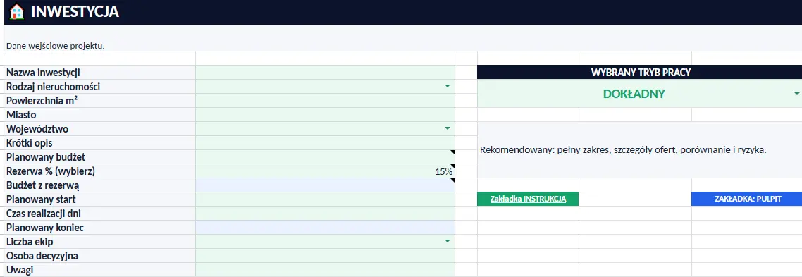Click the 'Krótki opis' label
Viewport: 802px width, 277px height.
(29, 143)
